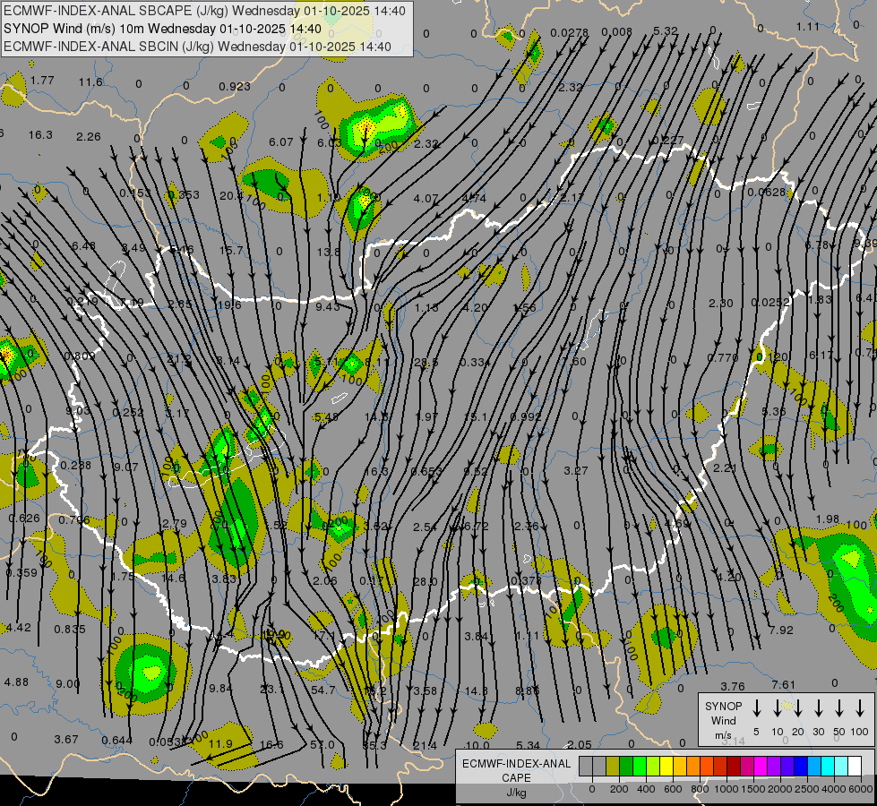The height and width of the screenshot is (806, 877).
Task: Click the 28.5 value on the map
Action: pyautogui.click(x=426, y=362)
